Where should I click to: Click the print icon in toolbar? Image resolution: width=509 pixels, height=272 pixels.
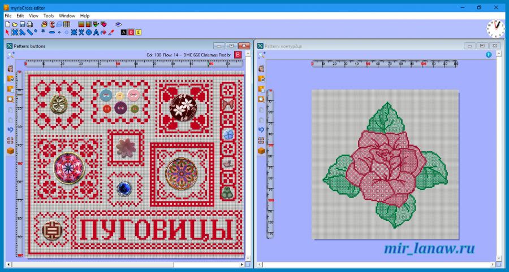point(29,25)
